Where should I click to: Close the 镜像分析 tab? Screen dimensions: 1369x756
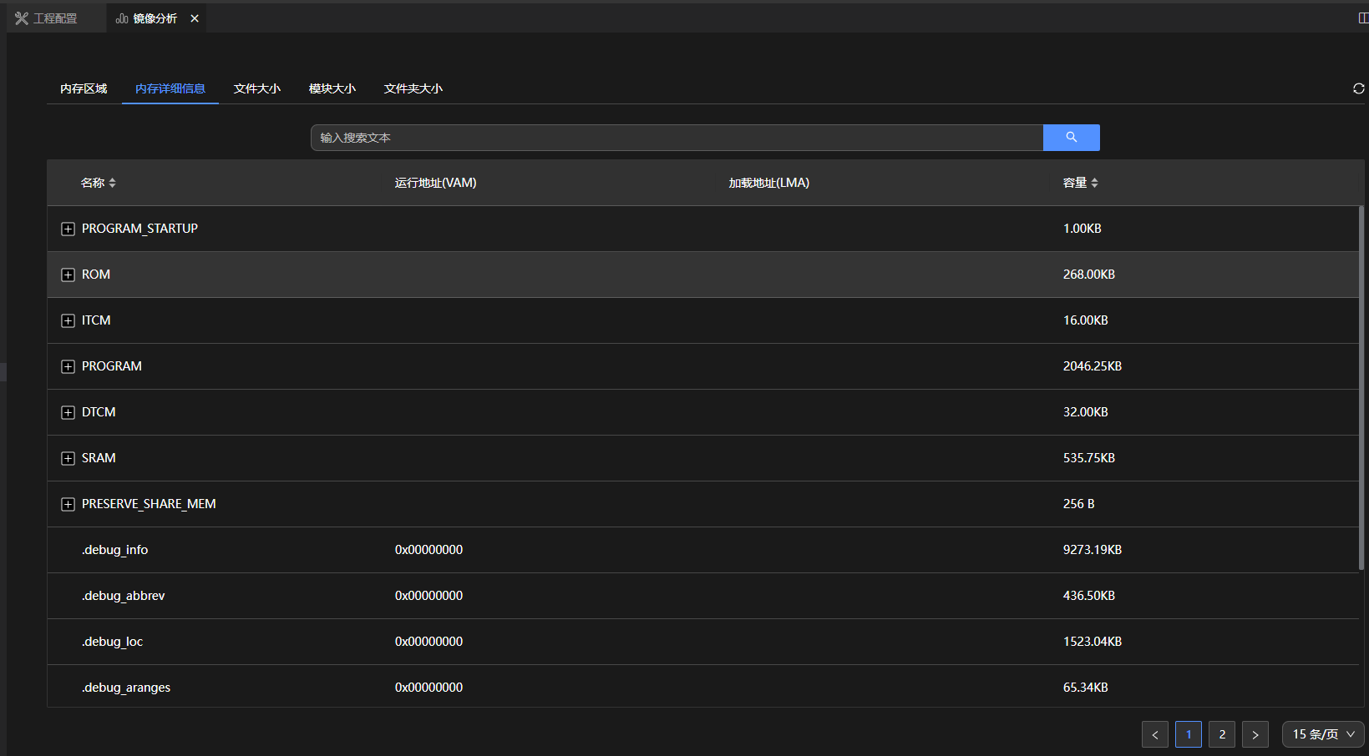point(195,18)
